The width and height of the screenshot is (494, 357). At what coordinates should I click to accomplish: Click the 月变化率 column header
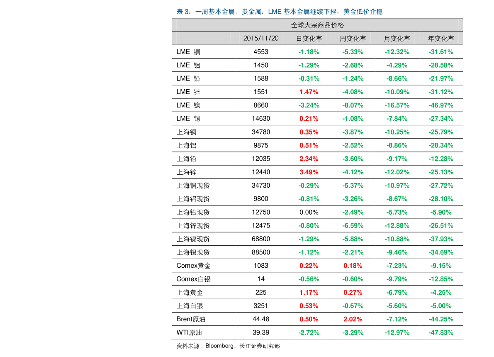pos(397,39)
